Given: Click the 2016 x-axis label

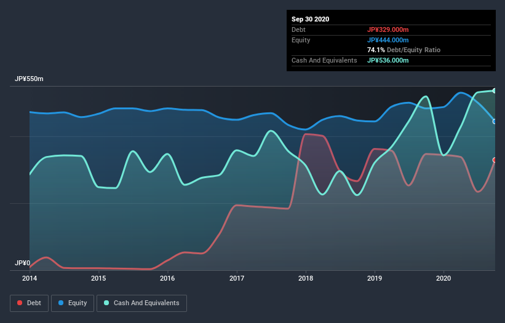Looking at the screenshot, I should click(x=167, y=278).
